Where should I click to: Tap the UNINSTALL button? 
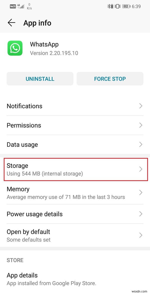pyautogui.click(x=40, y=79)
